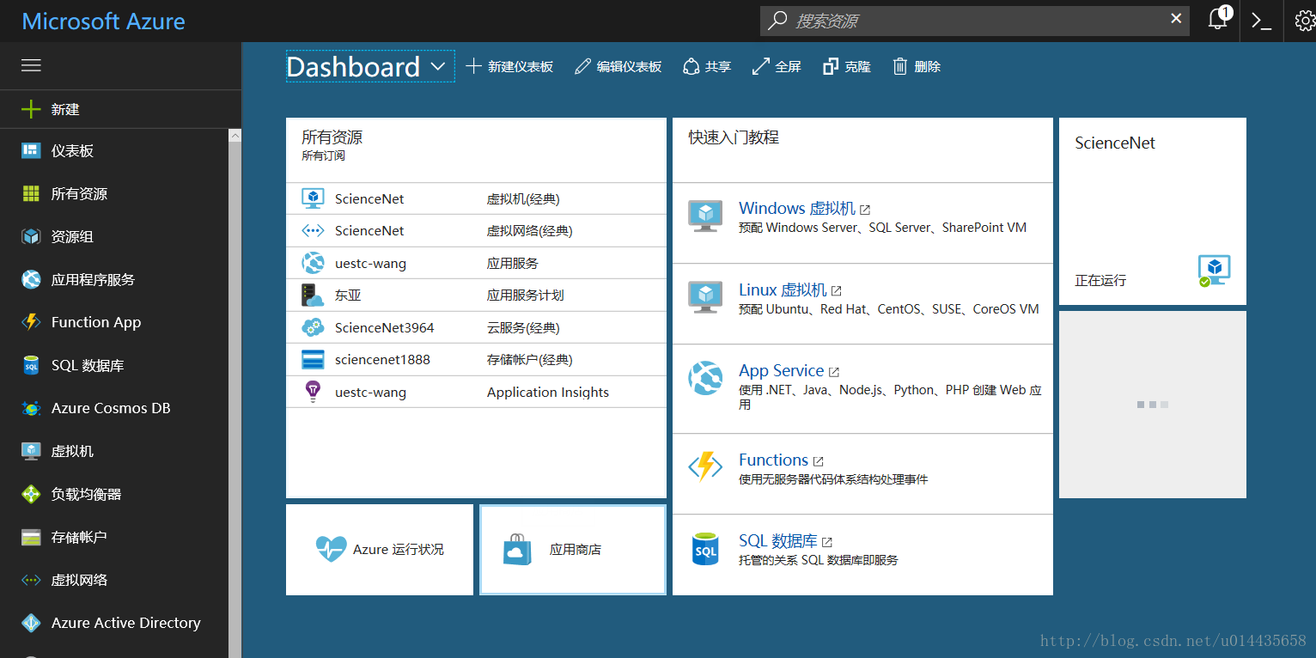Open the notifications bell icon
This screenshot has height=658, width=1316.
(x=1218, y=20)
